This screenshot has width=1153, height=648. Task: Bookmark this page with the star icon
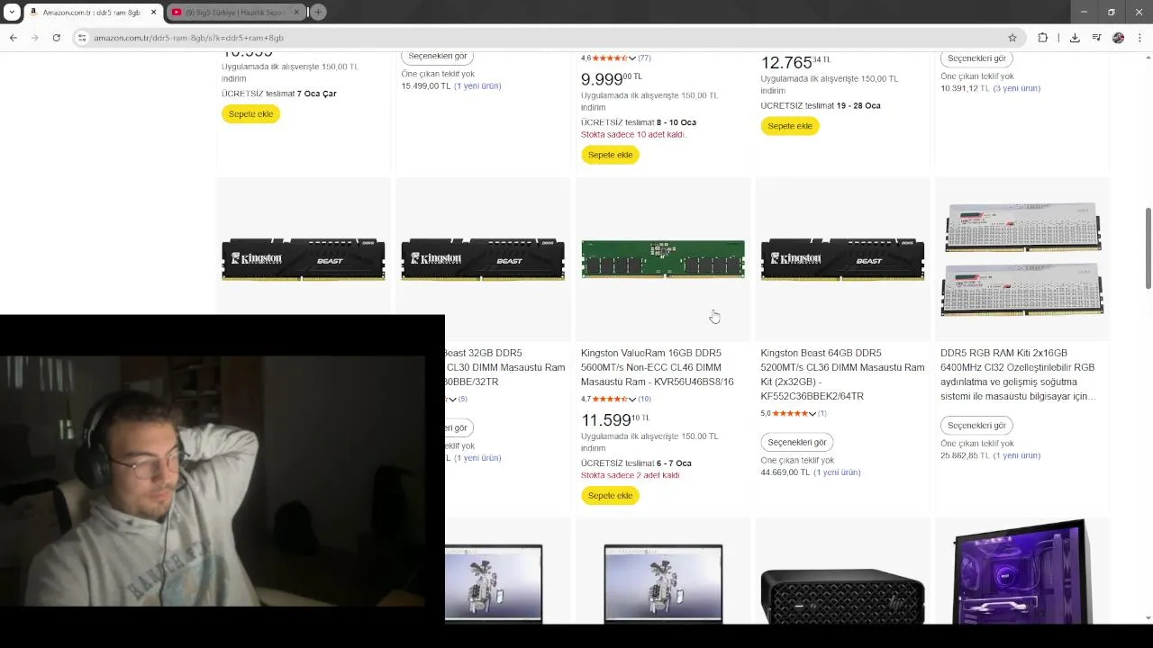[1012, 38]
